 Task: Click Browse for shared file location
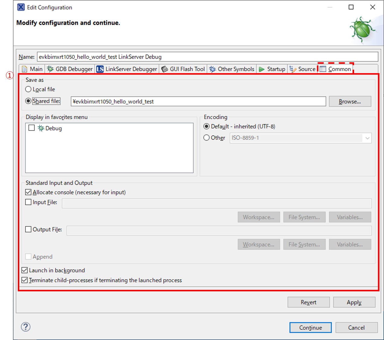point(350,102)
